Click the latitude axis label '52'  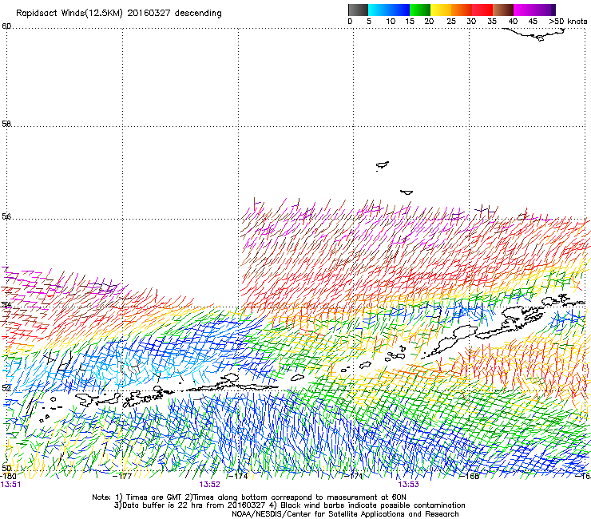6,388
